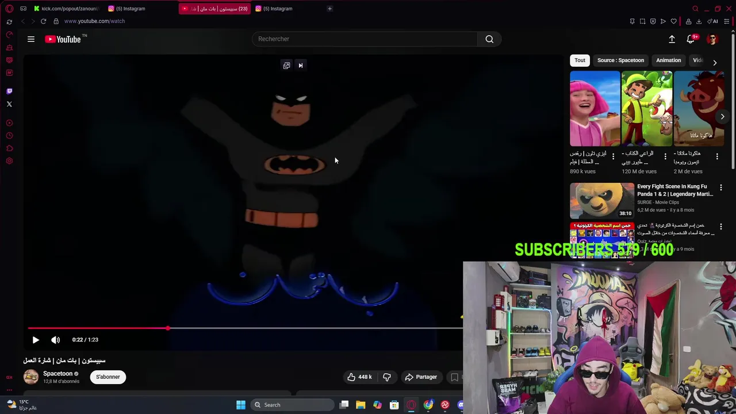Click the site security lock icon
The image size is (736, 414).
pos(56,21)
